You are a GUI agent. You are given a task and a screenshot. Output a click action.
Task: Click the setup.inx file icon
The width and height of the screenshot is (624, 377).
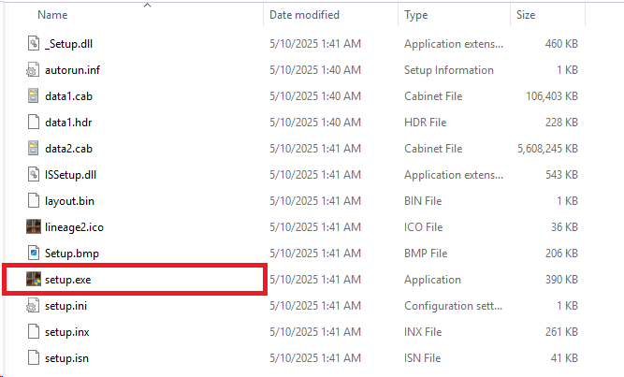tap(34, 331)
